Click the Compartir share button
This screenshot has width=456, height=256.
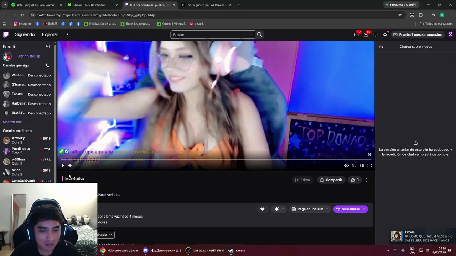coord(331,180)
